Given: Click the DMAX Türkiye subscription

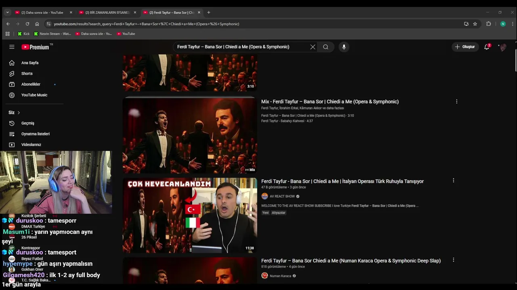Looking at the screenshot, I should tap(33, 226).
